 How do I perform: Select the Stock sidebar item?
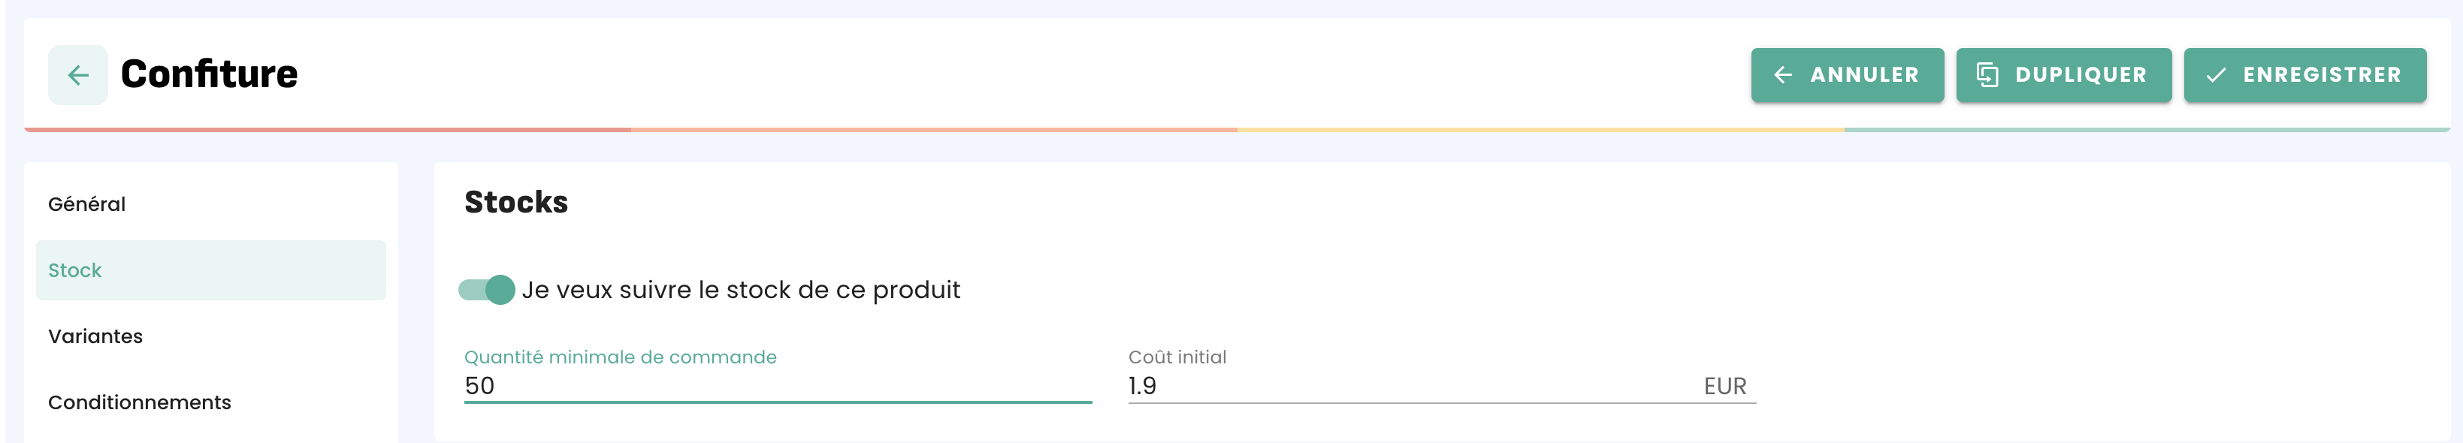point(76,270)
